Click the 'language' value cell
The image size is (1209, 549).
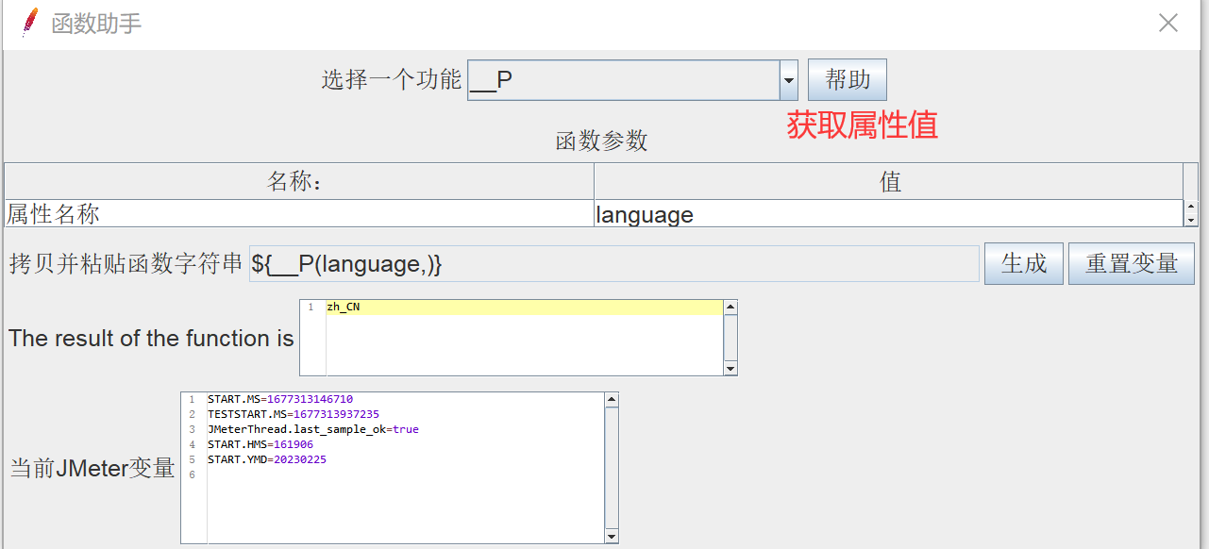click(888, 214)
